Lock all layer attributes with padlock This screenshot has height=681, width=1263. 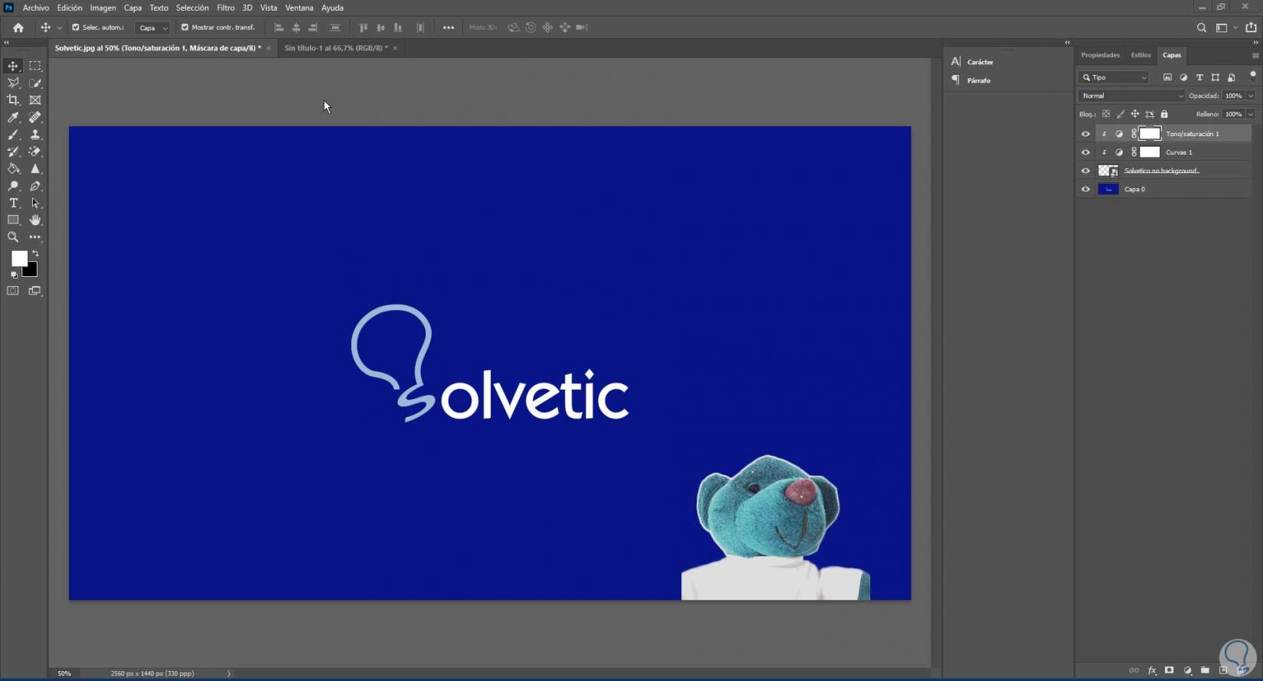pyautogui.click(x=1164, y=114)
